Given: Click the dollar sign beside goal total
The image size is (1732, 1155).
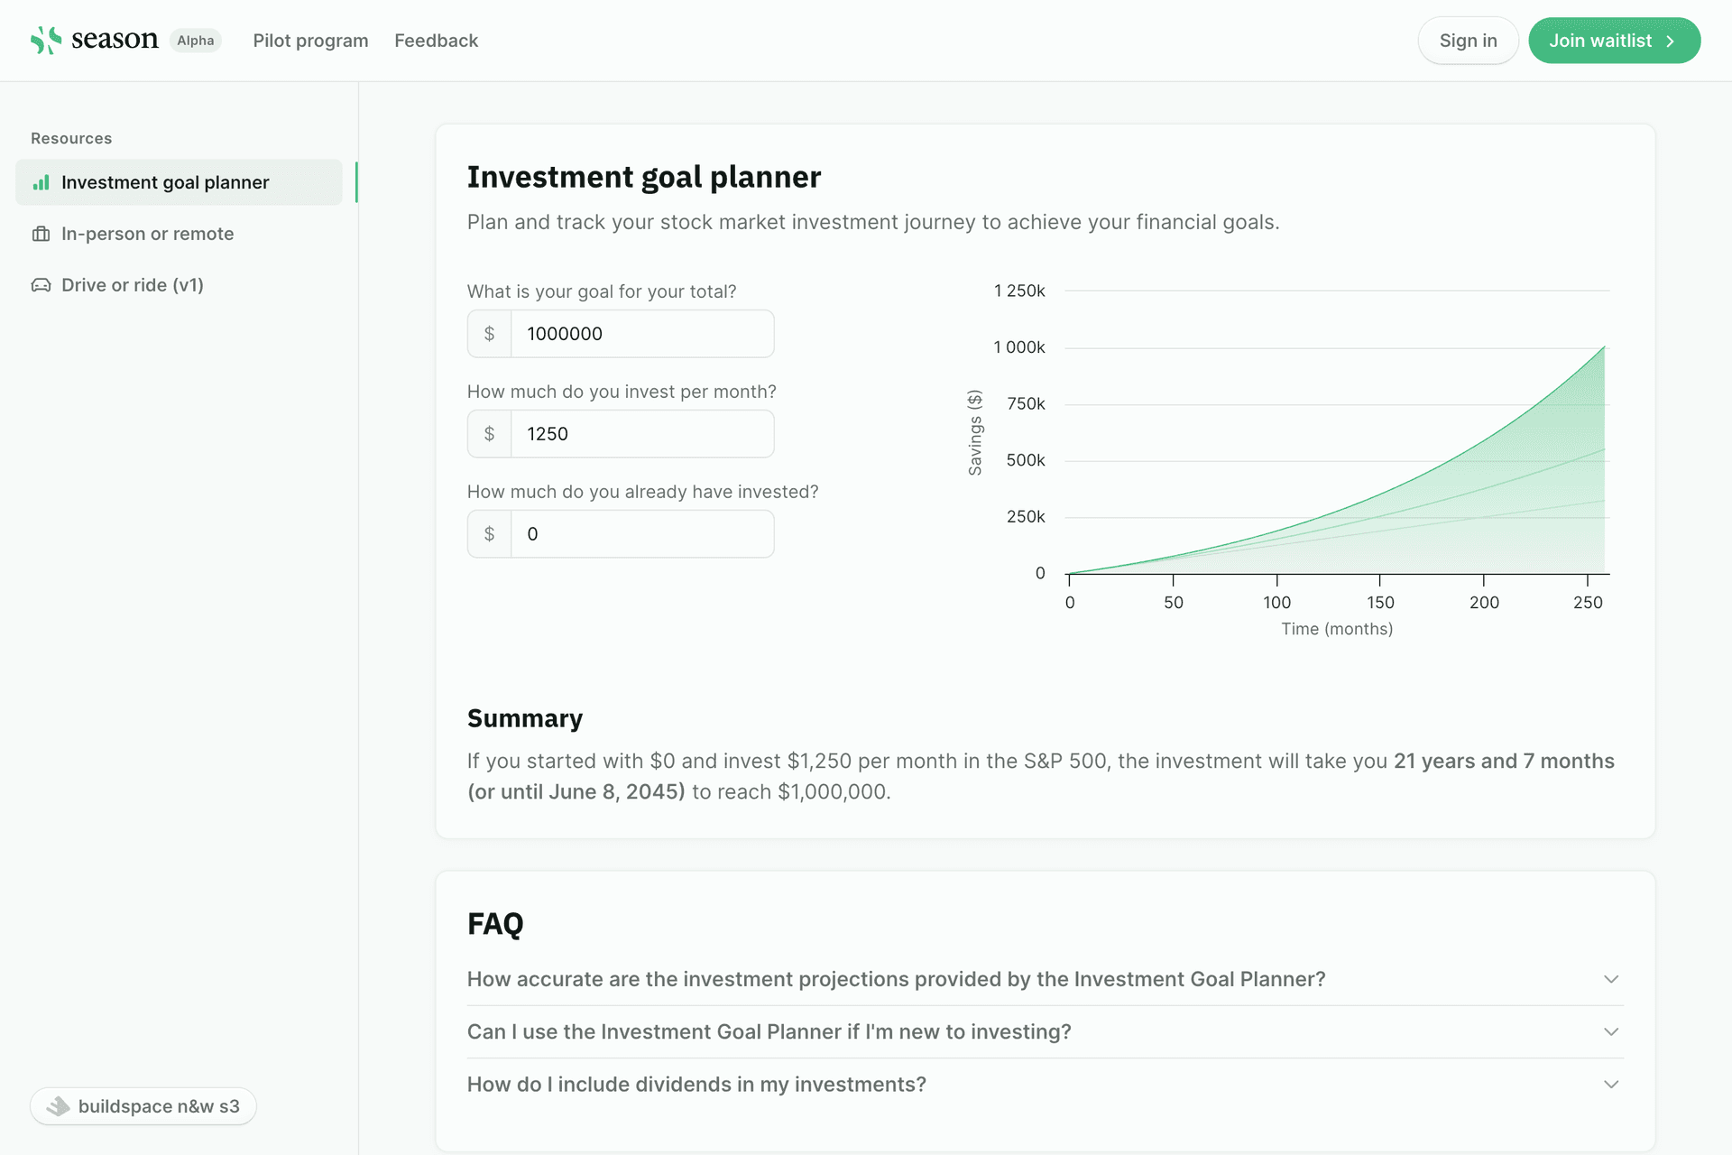Looking at the screenshot, I should [x=490, y=334].
